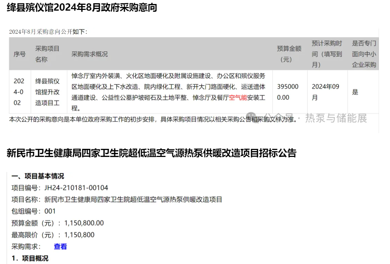Select the 最高限价 value 1,150,800
390x264 pixels.
point(79,235)
